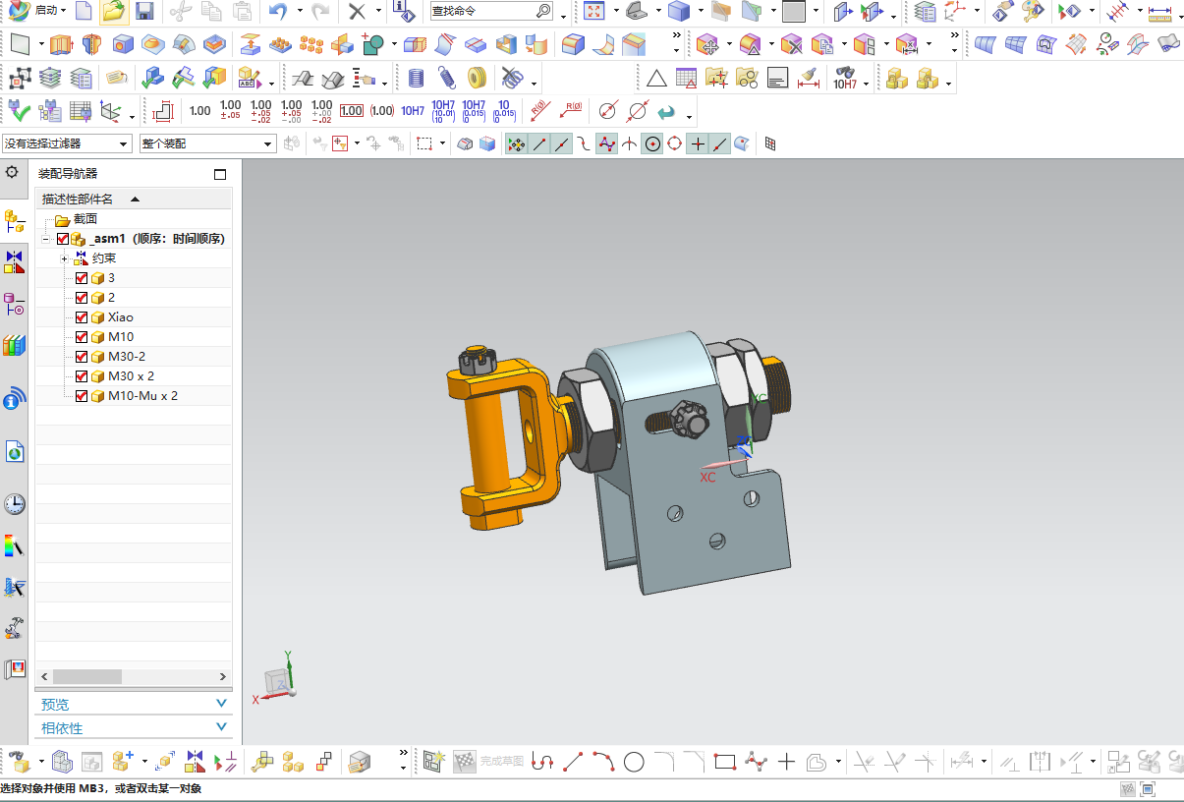
Task: Open the History clock tab in sidebar
Action: [15, 504]
